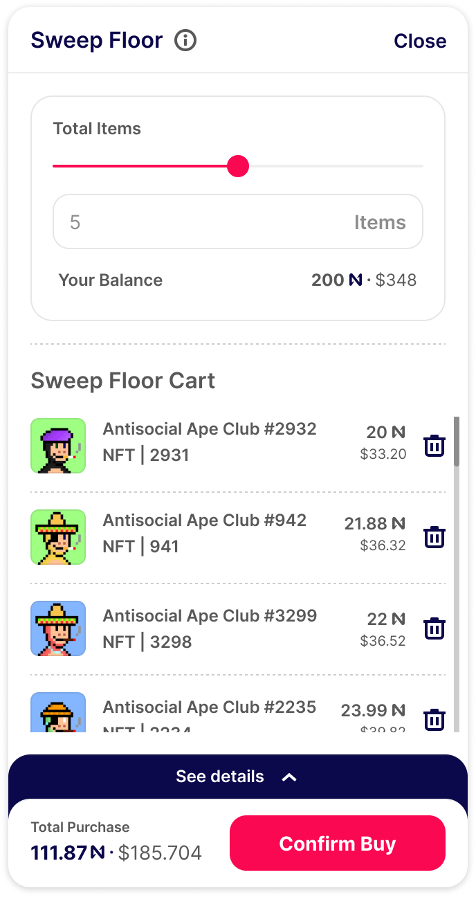476x897 pixels.
Task: Open Antisocial Ape Club #3299 title
Action: click(210, 616)
